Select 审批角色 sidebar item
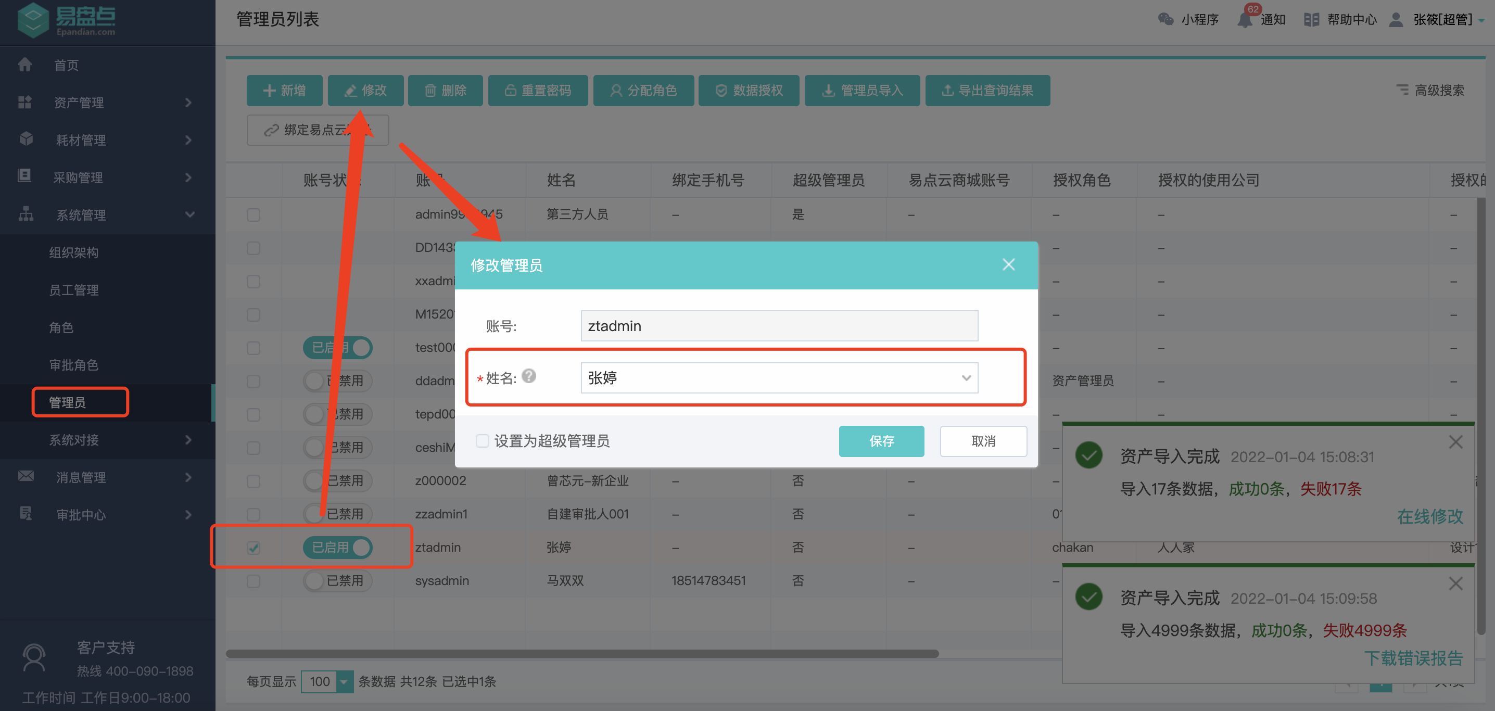The height and width of the screenshot is (711, 1495). [x=74, y=364]
